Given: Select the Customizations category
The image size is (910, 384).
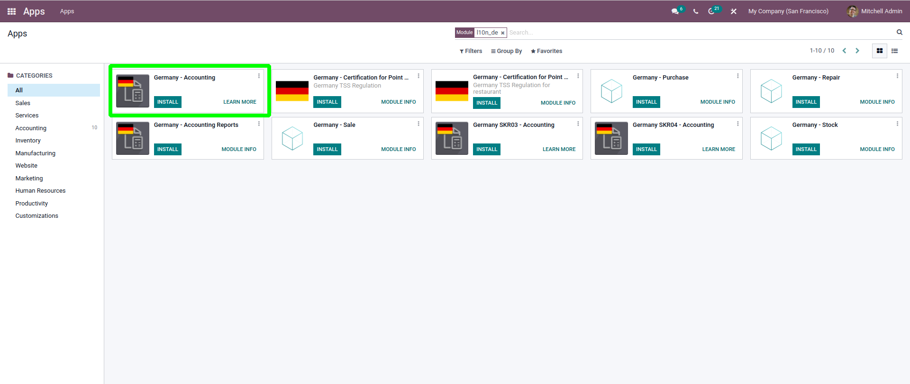Looking at the screenshot, I should [54, 215].
